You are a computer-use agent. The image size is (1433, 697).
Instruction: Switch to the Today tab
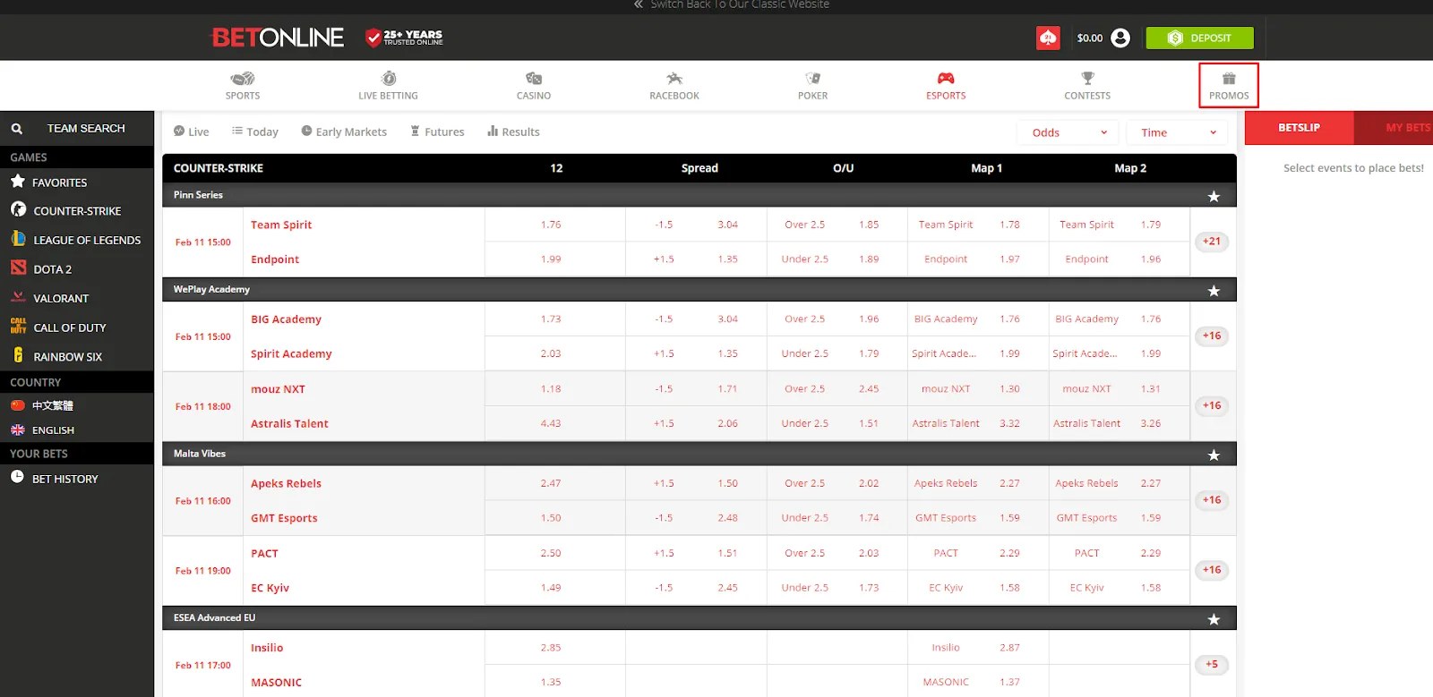click(255, 132)
